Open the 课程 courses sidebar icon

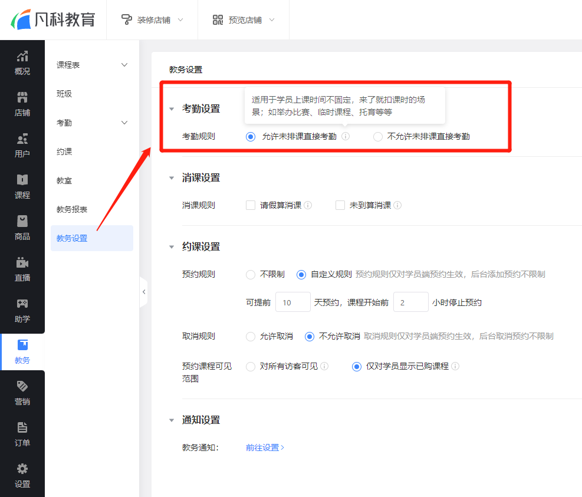(22, 180)
